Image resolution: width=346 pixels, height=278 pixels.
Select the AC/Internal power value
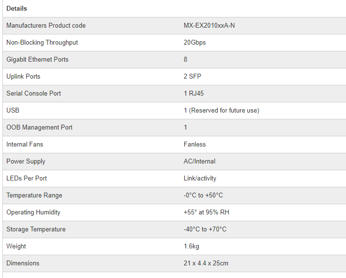coord(199,162)
